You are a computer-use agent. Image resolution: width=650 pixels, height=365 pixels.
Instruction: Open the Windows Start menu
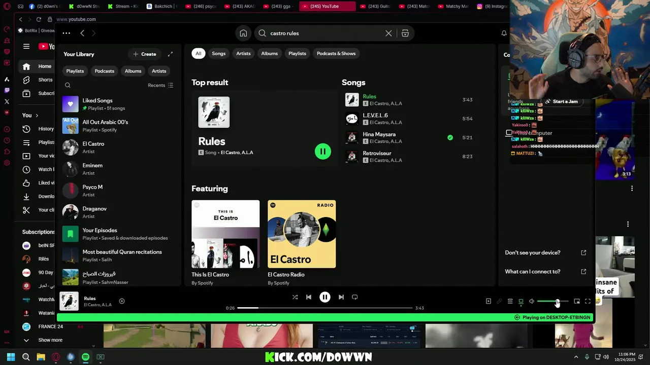(x=11, y=357)
